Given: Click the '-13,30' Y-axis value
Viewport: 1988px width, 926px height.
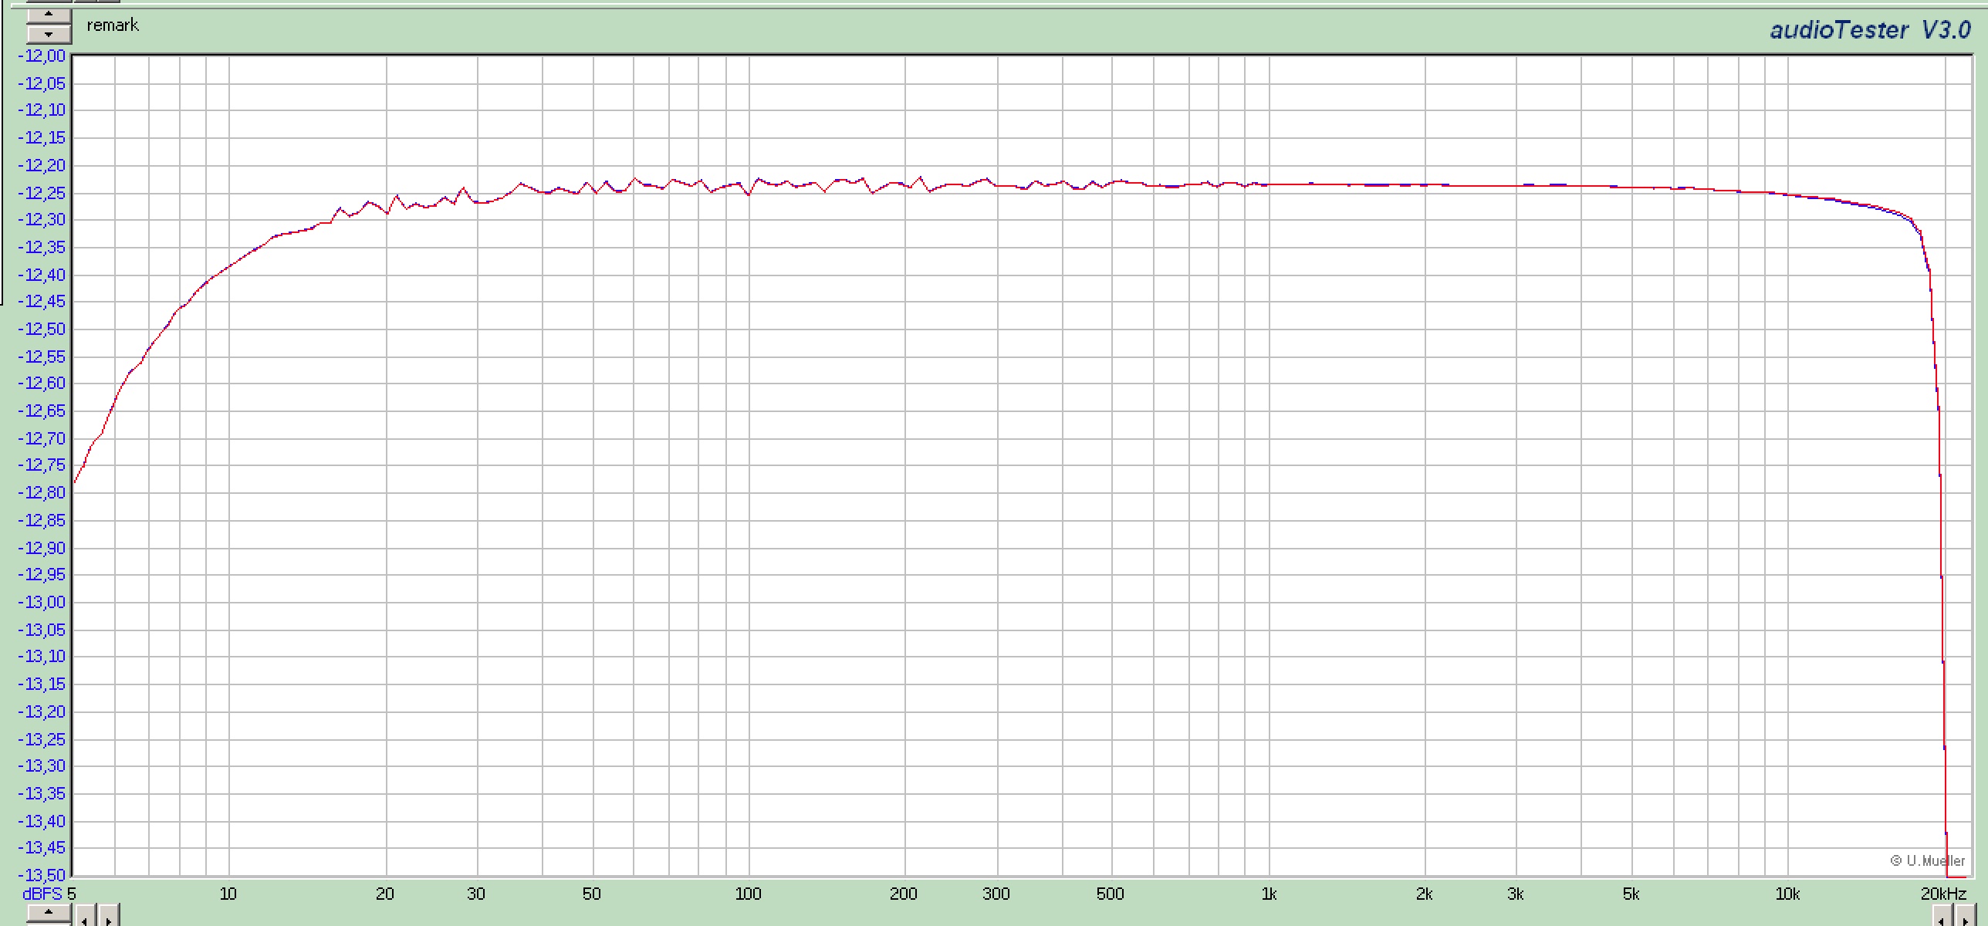Looking at the screenshot, I should point(42,766).
